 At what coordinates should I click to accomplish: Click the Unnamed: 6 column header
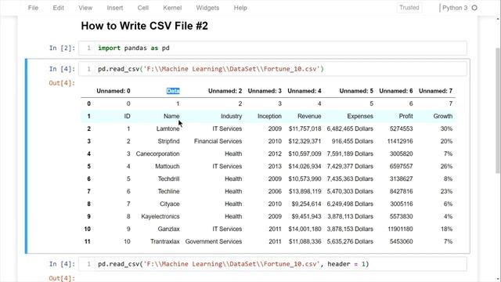396,91
